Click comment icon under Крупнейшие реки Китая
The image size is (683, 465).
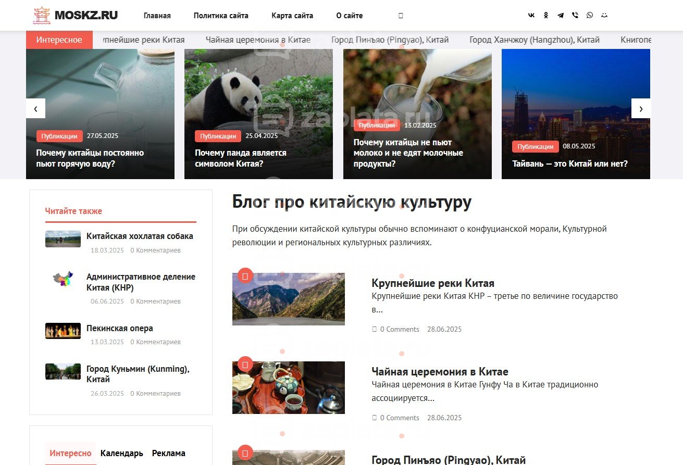point(374,329)
